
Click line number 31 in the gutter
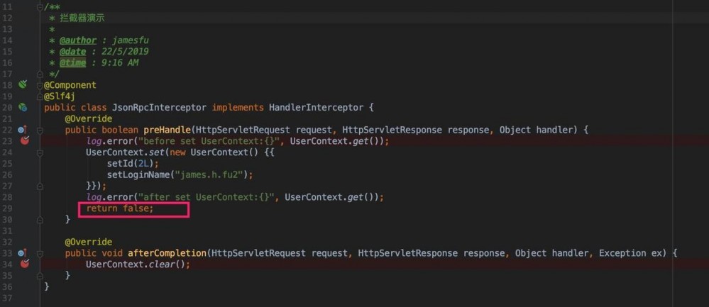(x=7, y=230)
